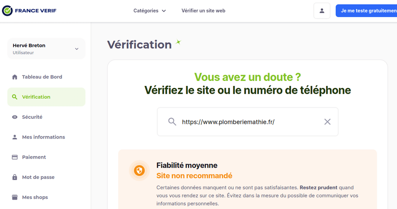Click the eye icon beside Sécurité
This screenshot has height=209, width=397.
tap(15, 117)
